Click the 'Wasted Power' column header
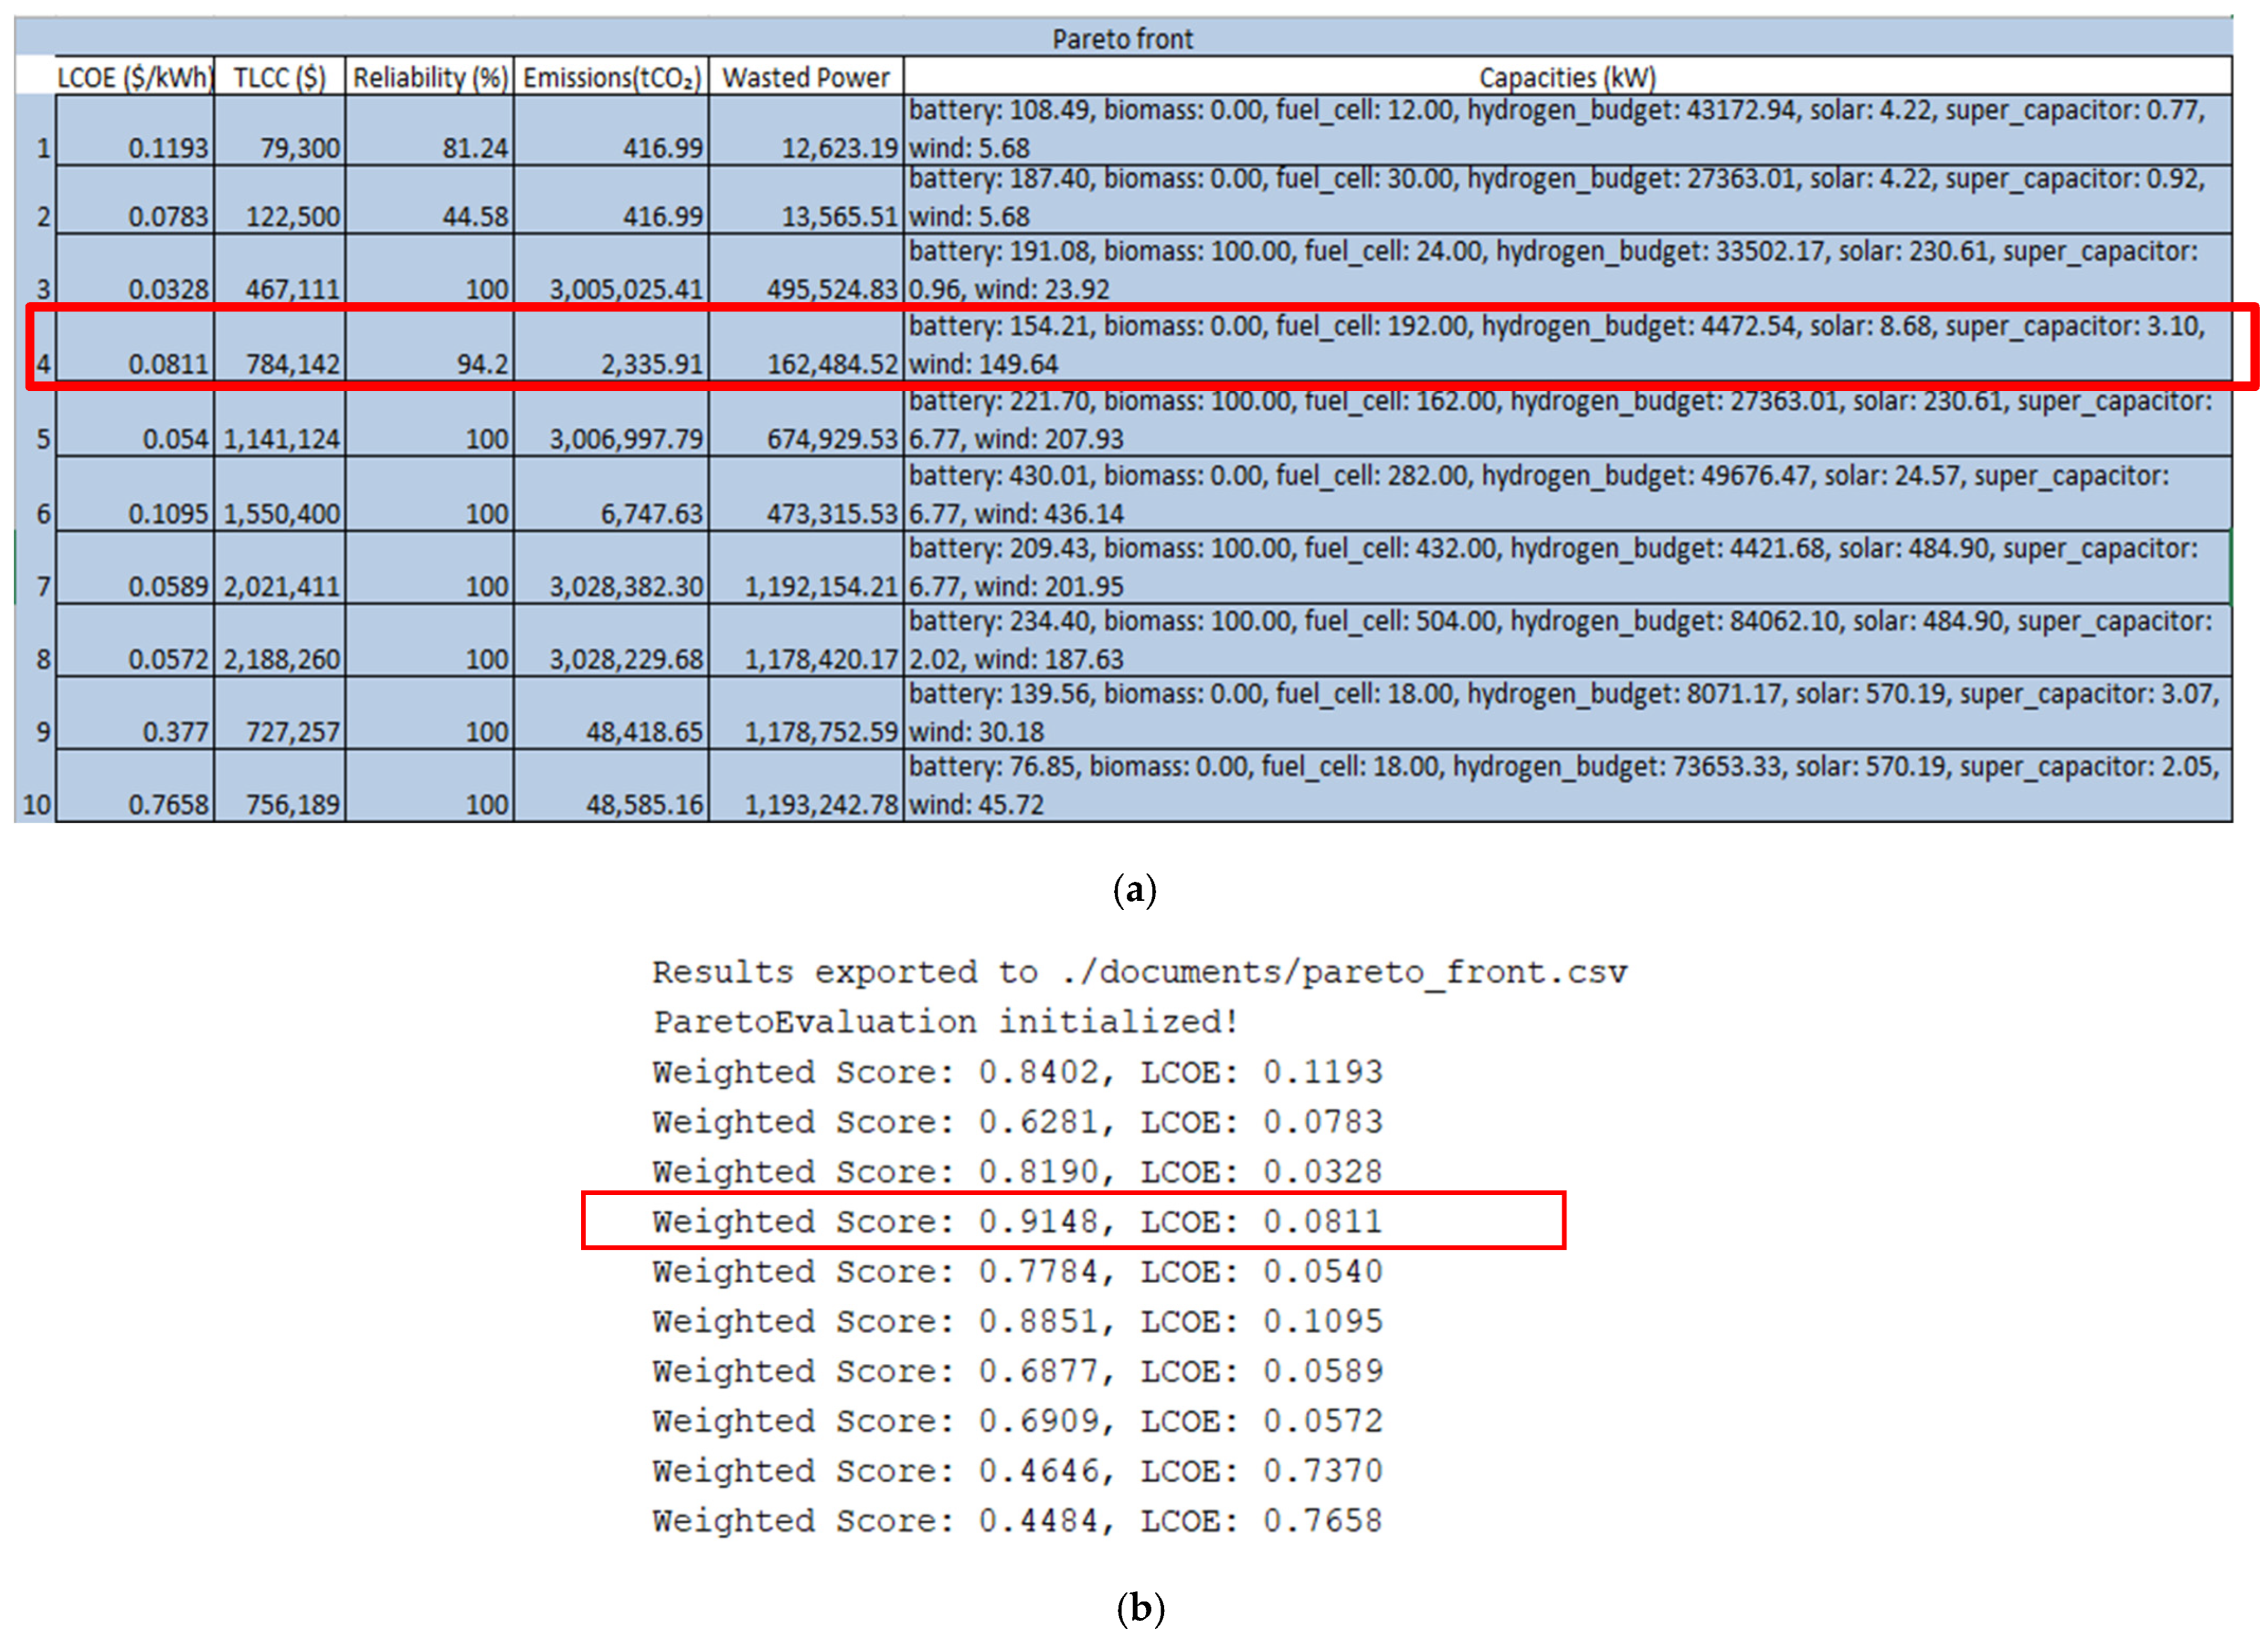2268x1639 pixels. 806,77
